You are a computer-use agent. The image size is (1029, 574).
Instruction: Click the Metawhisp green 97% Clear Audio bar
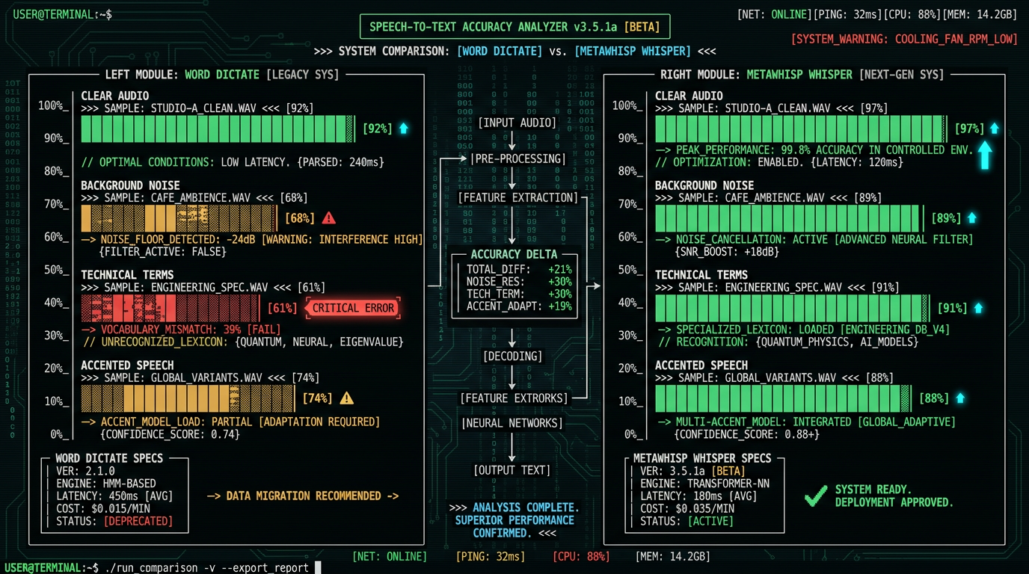click(x=801, y=129)
